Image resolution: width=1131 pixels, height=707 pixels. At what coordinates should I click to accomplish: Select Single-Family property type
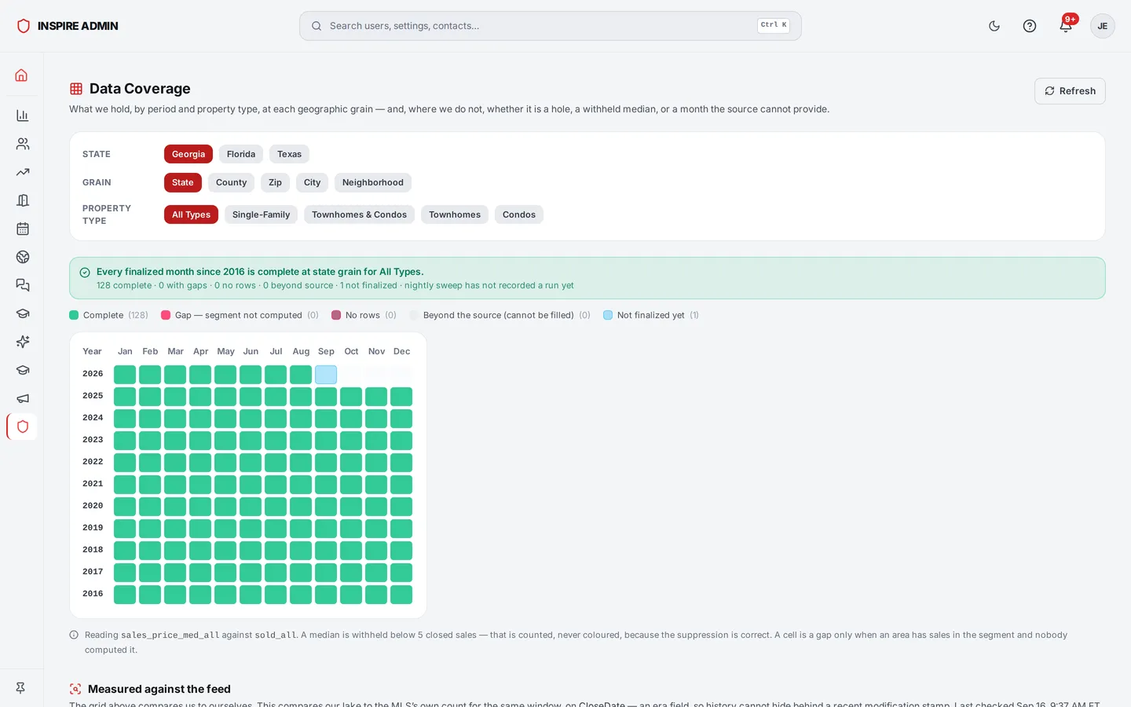click(x=261, y=214)
